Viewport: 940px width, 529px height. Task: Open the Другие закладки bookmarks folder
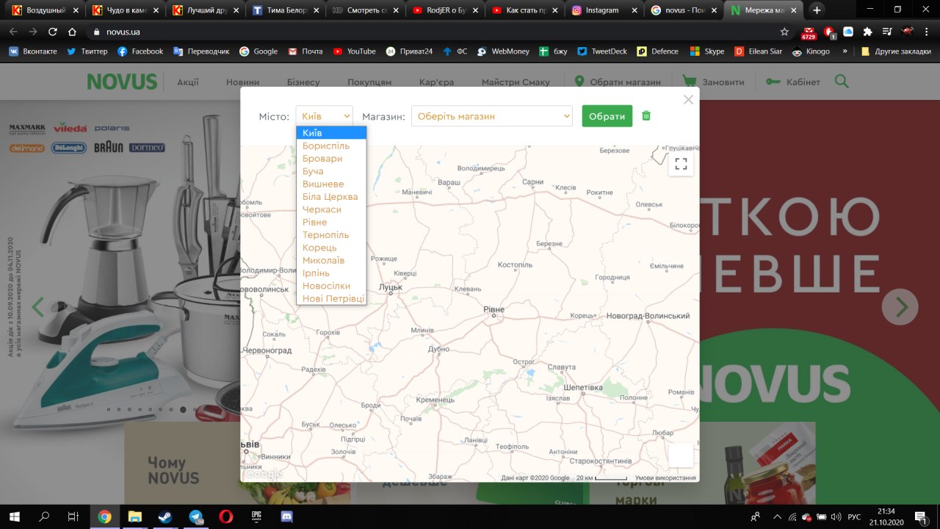pos(897,51)
